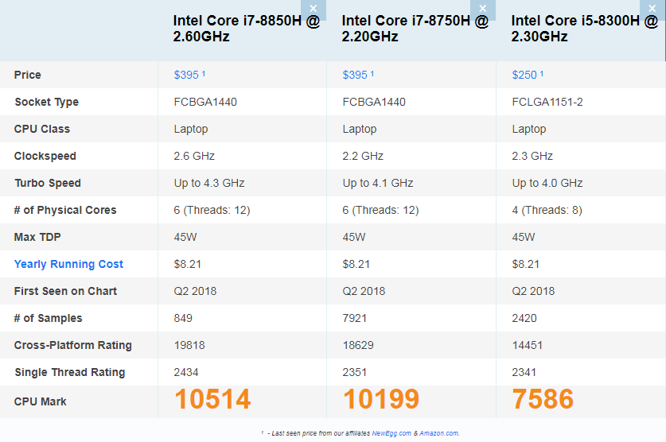Open the Yearly Running Cost link

click(x=68, y=264)
